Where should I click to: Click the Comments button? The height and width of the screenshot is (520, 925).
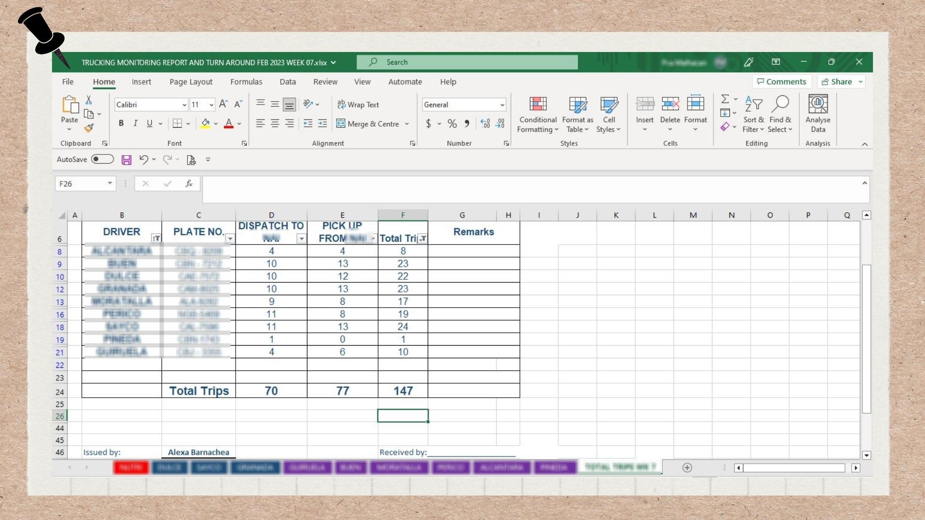[781, 82]
